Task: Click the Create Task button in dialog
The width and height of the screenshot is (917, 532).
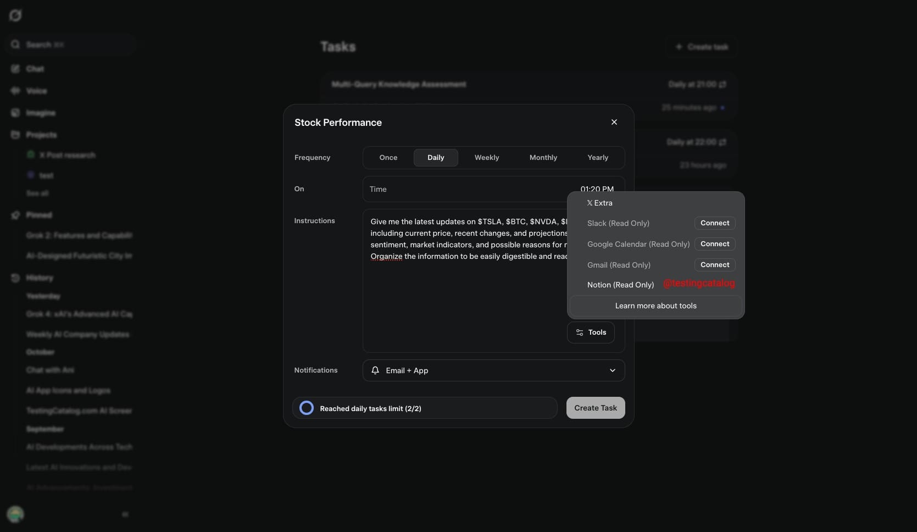Action: pyautogui.click(x=596, y=408)
